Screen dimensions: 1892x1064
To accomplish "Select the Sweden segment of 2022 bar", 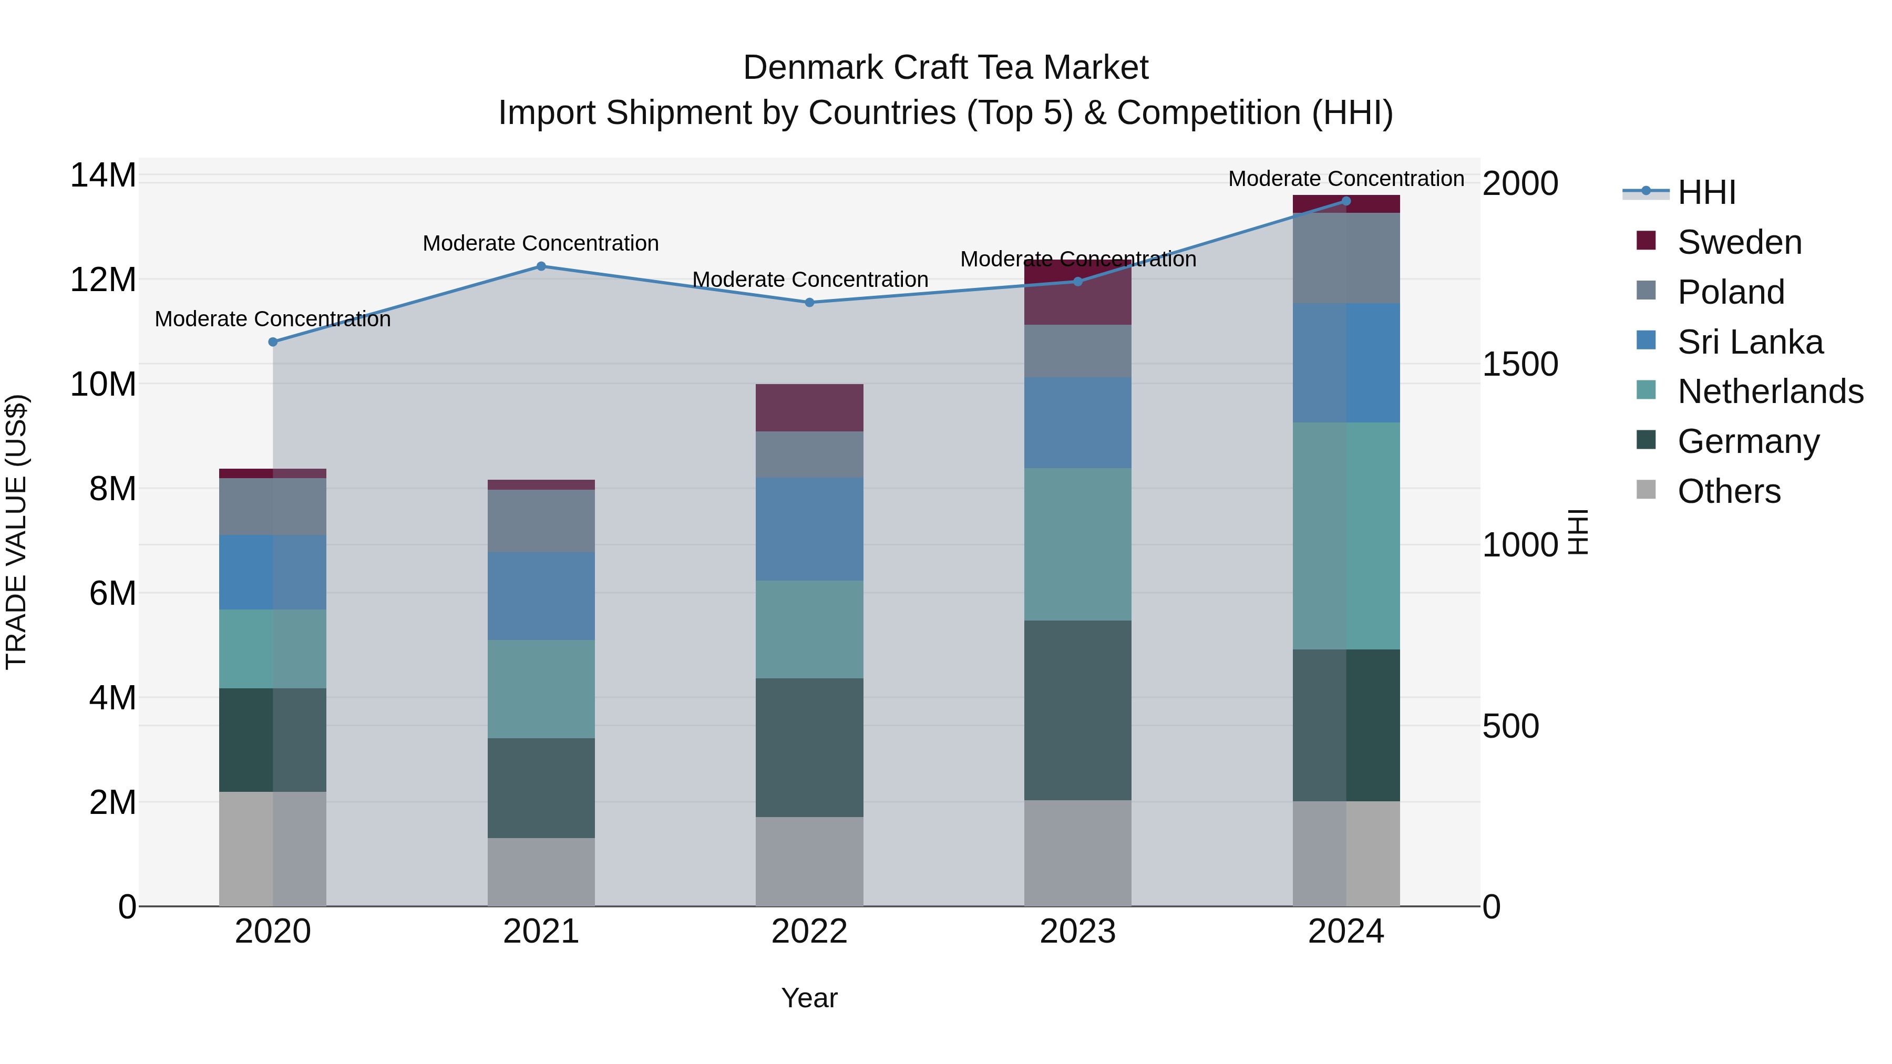I will tap(809, 408).
